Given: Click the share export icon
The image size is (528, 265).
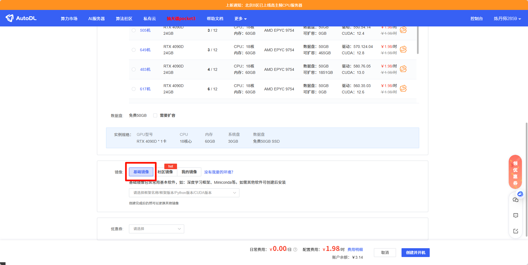Looking at the screenshot, I should click(x=516, y=231).
